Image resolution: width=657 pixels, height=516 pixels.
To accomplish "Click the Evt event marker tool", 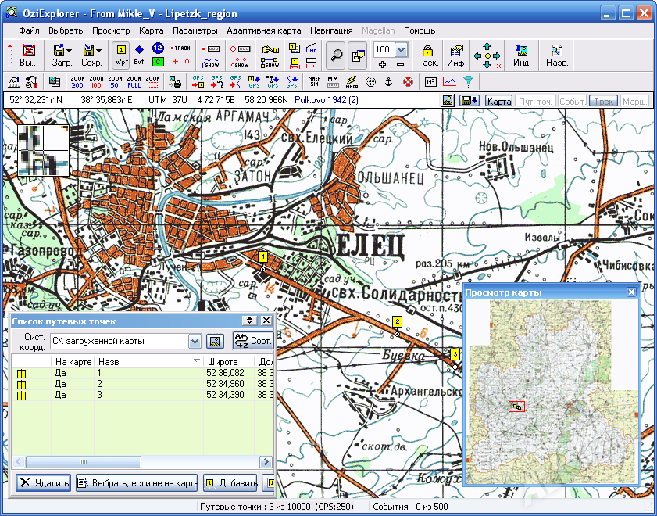I will [139, 55].
